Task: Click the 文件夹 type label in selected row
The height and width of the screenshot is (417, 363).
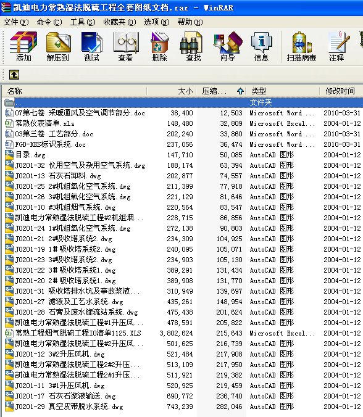Action: pyautogui.click(x=261, y=102)
